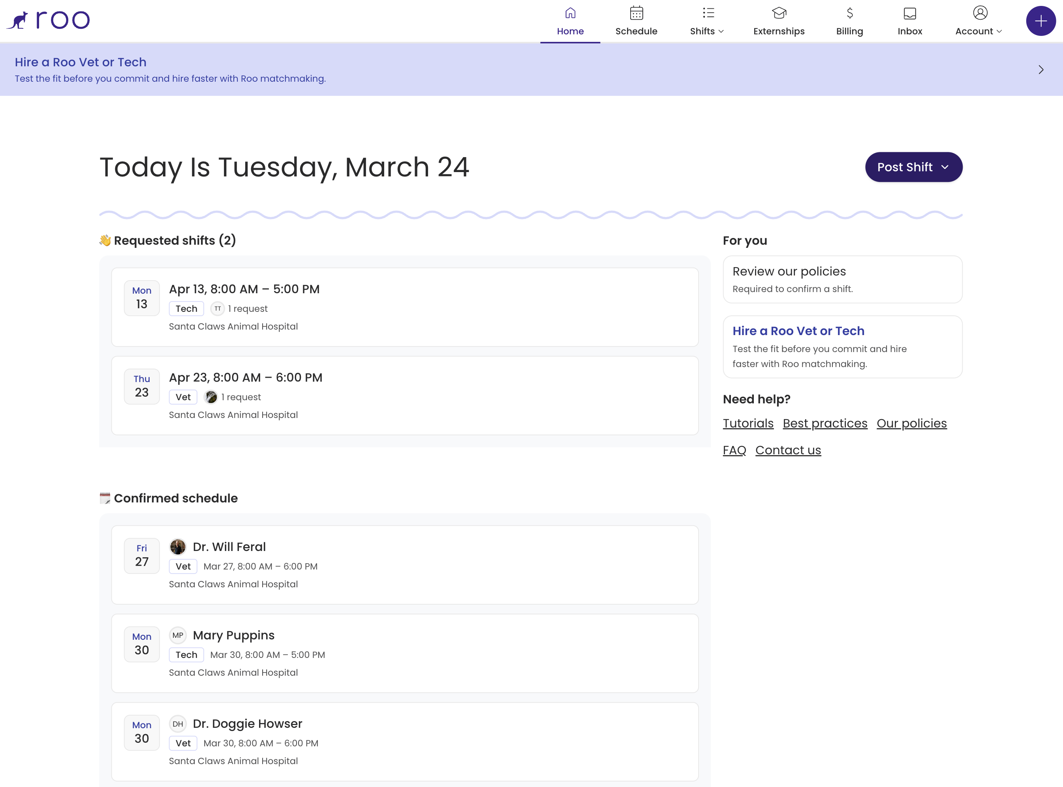Click the Tech tag on Apr 13 shift
This screenshot has height=787, width=1063.
186,309
